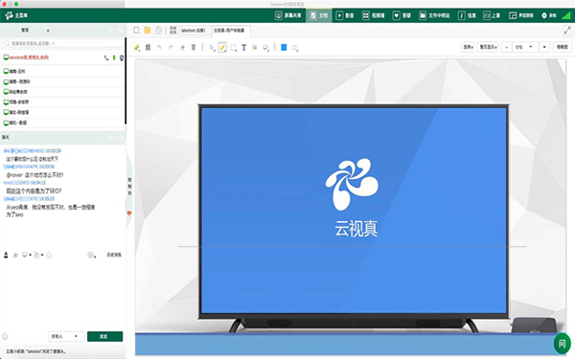The width and height of the screenshot is (575, 359).
Task: Change chat font color with the A icon
Action: [6, 255]
